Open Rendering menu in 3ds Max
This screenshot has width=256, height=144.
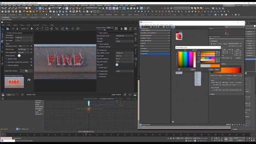(x=52, y=5)
